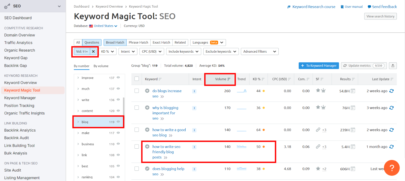Image resolution: width=405 pixels, height=181 pixels.
Task: Click double-arrow next to 'do blogs increase seo'
Action: click(162, 97)
